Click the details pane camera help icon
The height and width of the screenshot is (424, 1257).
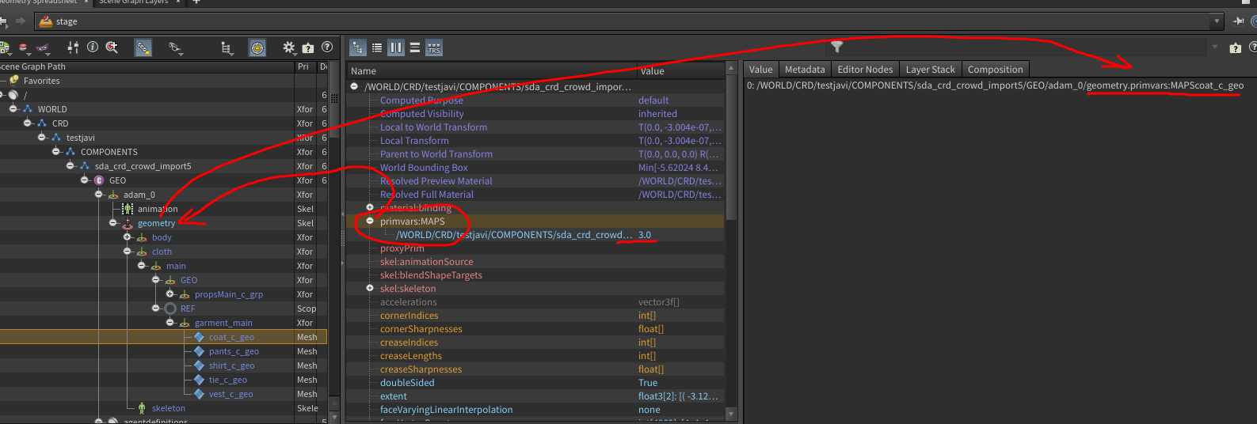click(x=1236, y=48)
